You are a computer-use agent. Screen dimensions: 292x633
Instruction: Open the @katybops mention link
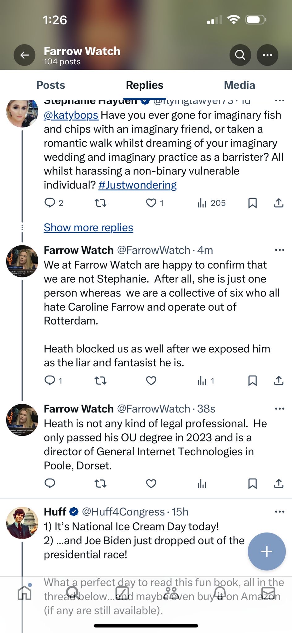(x=71, y=115)
